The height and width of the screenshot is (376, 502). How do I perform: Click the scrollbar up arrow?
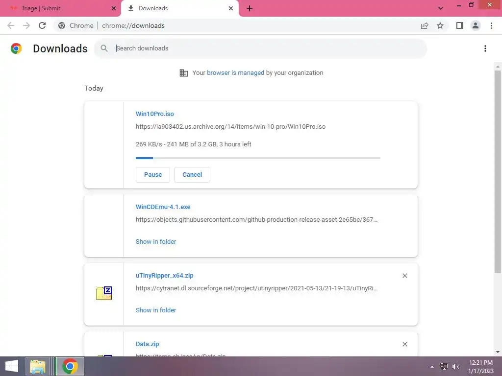click(x=498, y=67)
